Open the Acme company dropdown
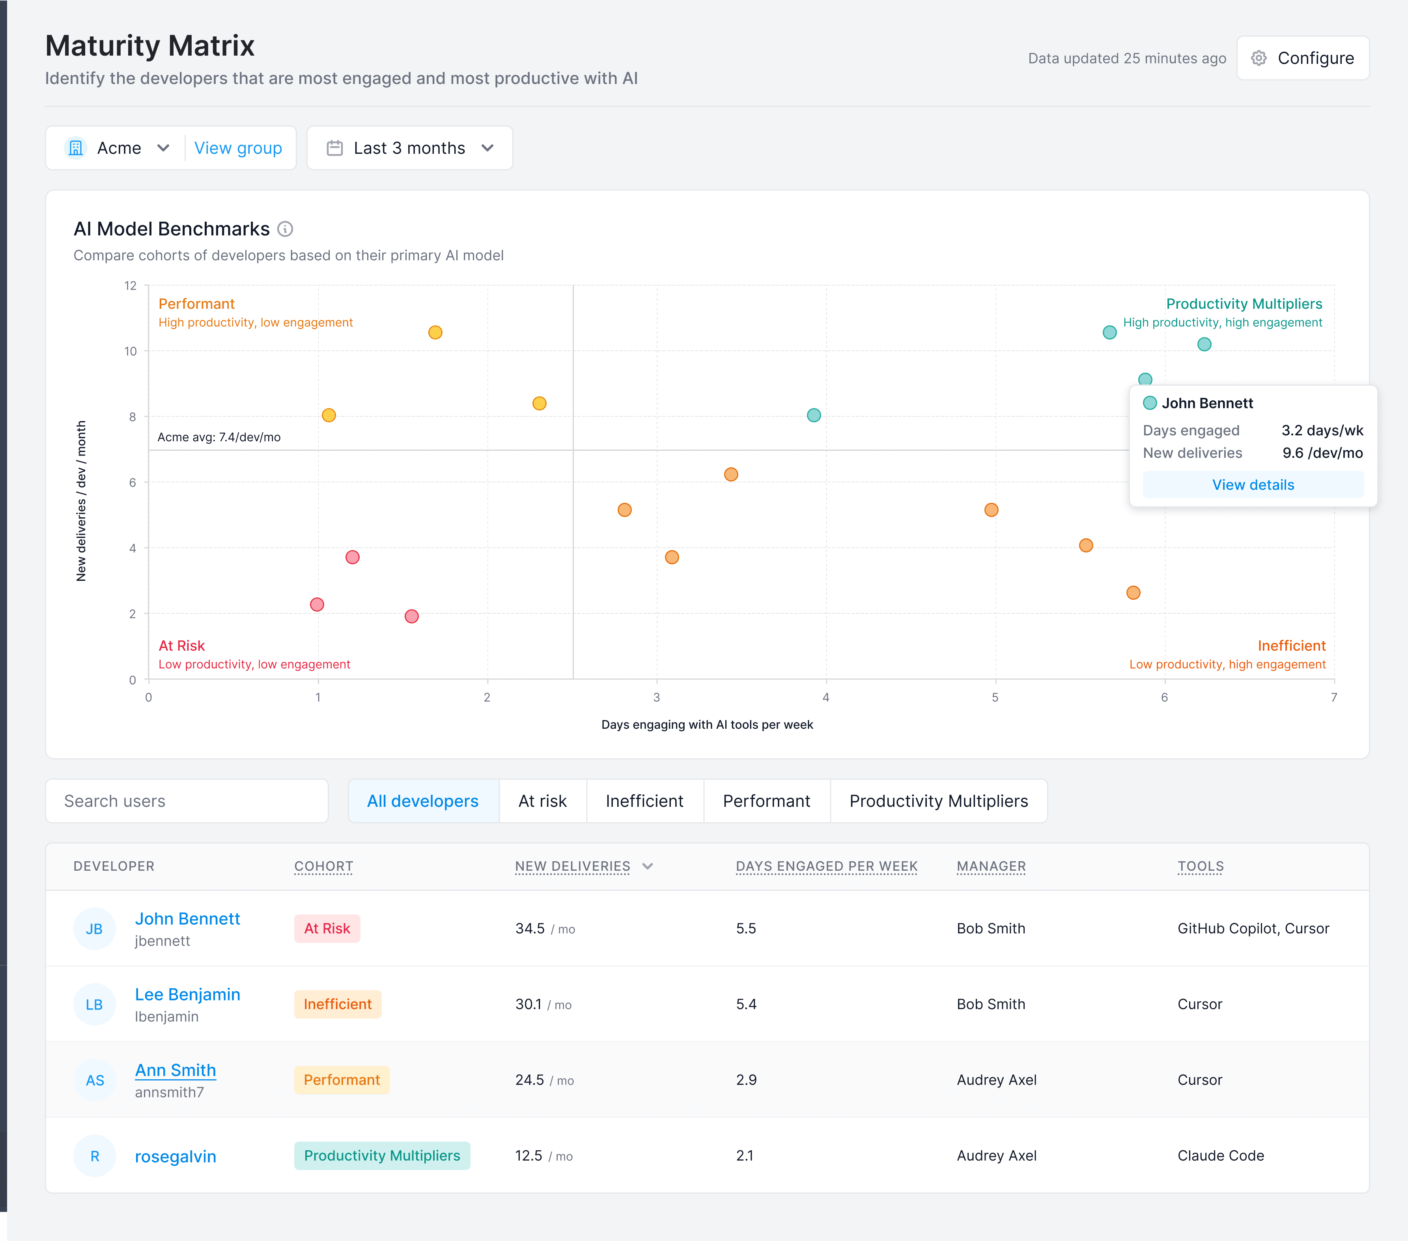This screenshot has width=1408, height=1241. point(163,147)
